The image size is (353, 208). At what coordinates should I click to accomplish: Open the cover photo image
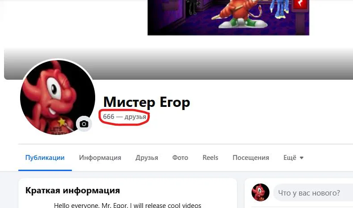tap(228, 17)
